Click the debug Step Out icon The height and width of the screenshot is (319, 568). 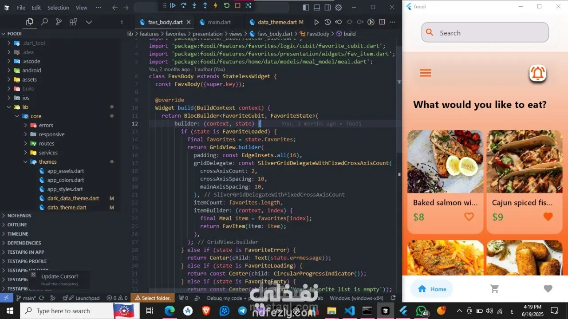(x=205, y=6)
